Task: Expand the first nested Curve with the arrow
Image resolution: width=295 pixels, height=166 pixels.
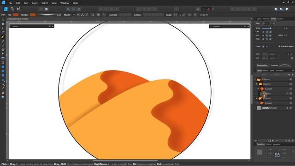Action: [x=258, y=89]
